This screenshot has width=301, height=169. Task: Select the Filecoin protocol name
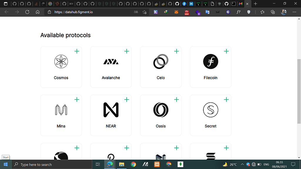click(210, 78)
